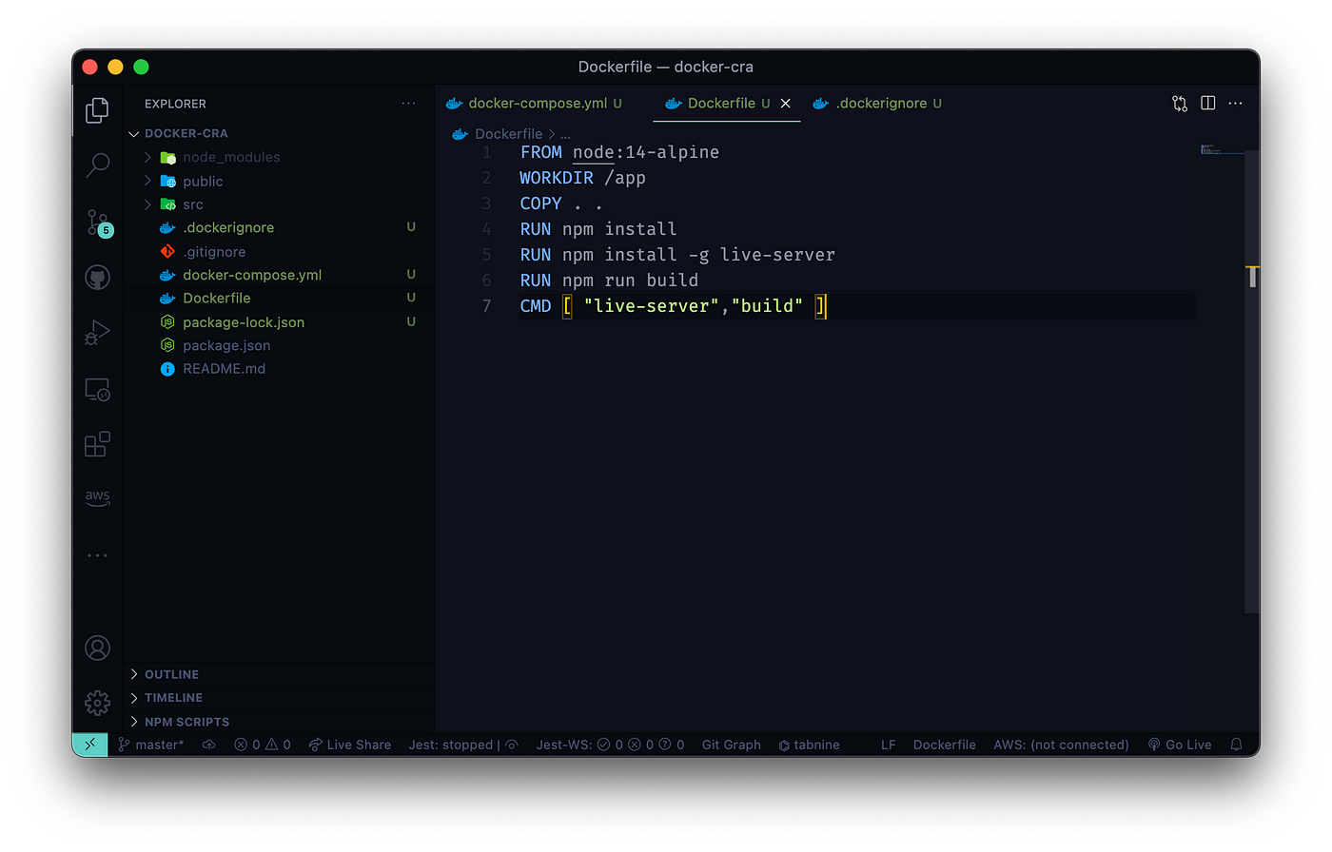Start Live Share session
The width and height of the screenshot is (1332, 852).
coord(350,745)
